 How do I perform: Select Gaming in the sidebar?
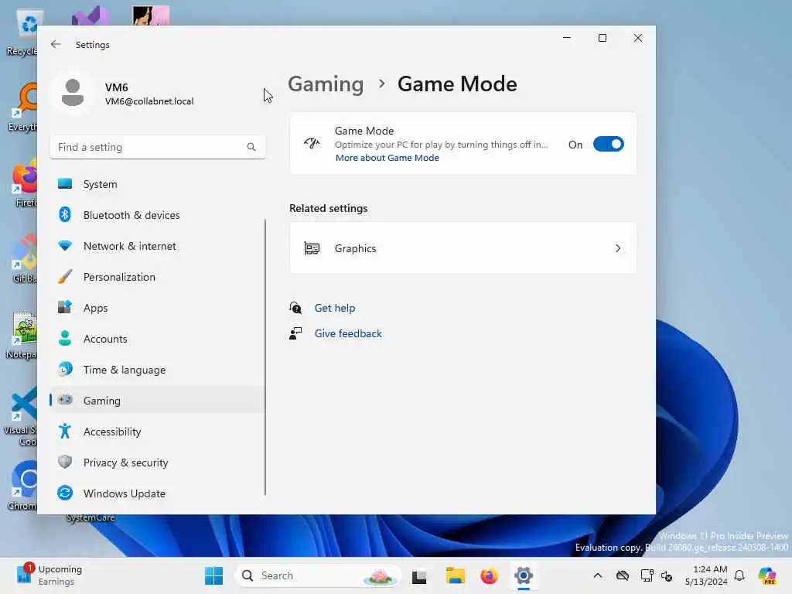coord(158,401)
